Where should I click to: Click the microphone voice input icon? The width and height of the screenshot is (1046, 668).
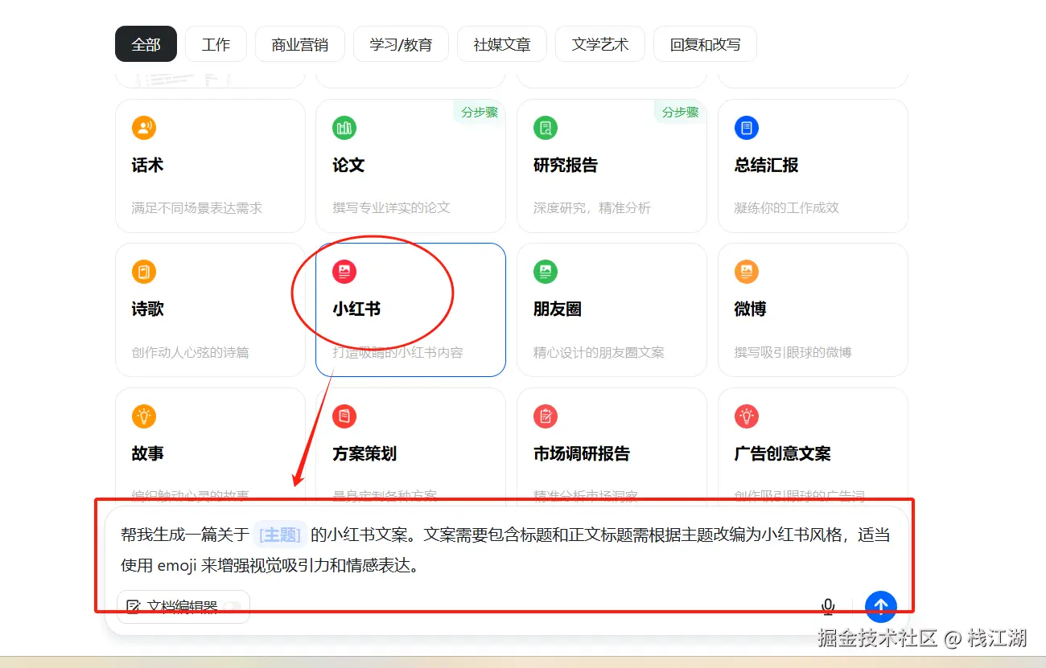click(x=828, y=607)
